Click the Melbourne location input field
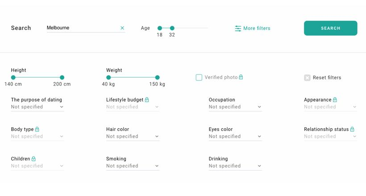The width and height of the screenshot is (366, 196). click(83, 28)
